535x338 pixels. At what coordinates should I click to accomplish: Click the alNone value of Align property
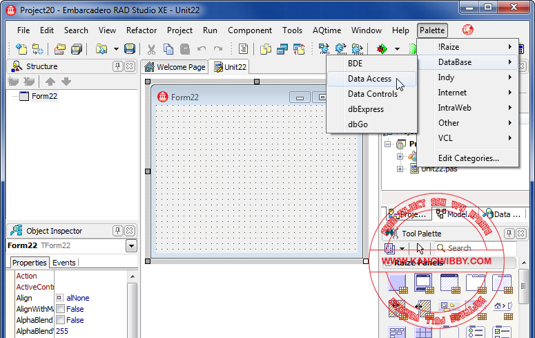(78, 298)
